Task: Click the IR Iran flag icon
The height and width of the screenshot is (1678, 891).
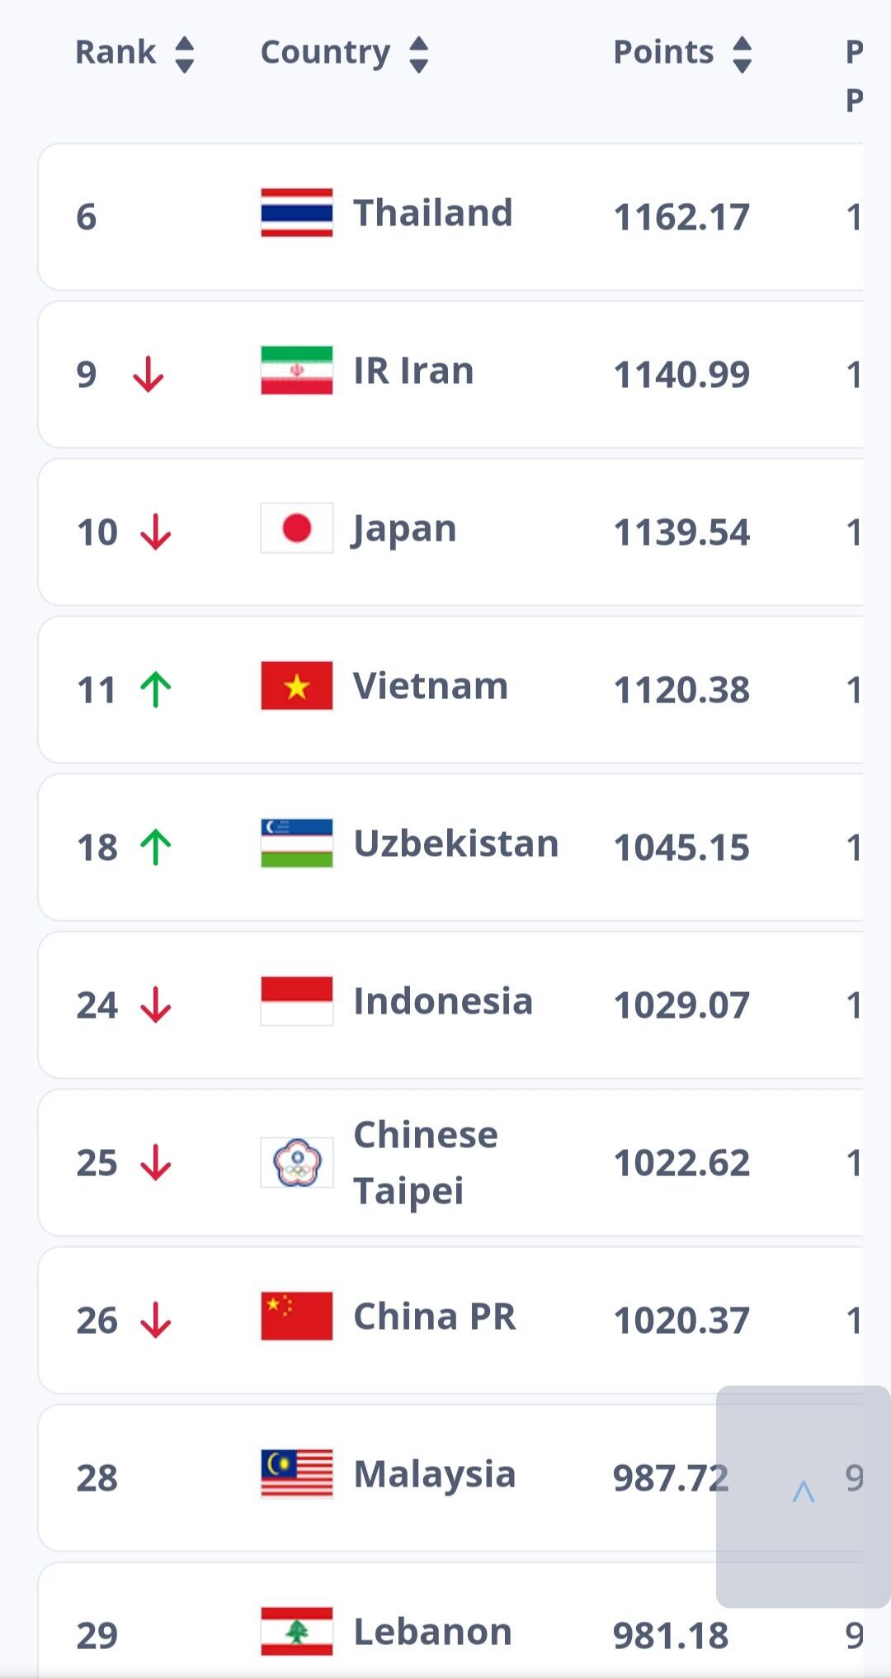Action: pyautogui.click(x=296, y=371)
